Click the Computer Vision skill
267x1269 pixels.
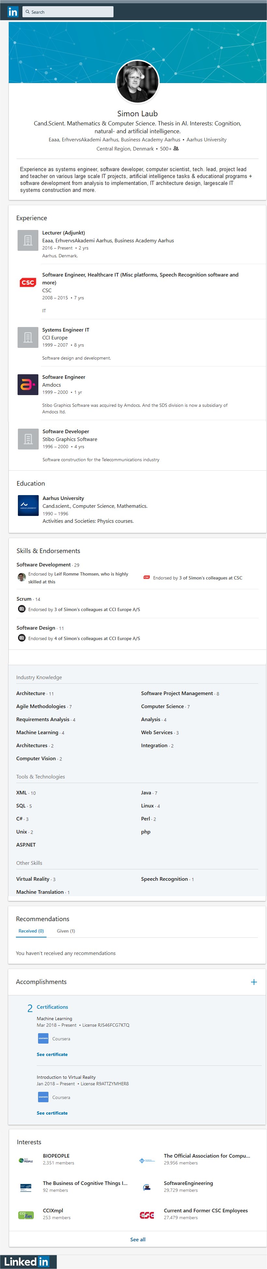click(36, 759)
